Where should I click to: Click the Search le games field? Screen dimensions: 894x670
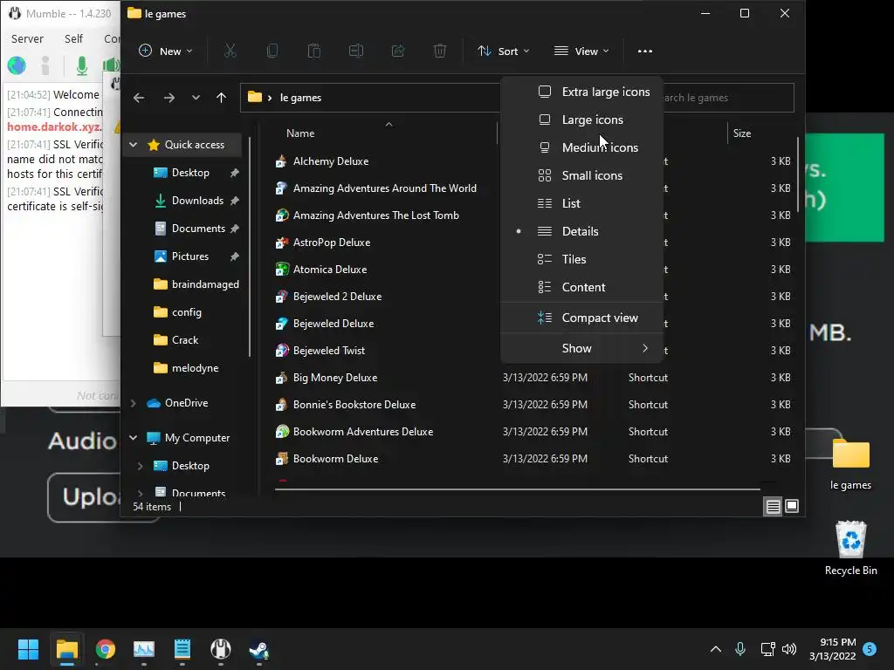click(728, 98)
